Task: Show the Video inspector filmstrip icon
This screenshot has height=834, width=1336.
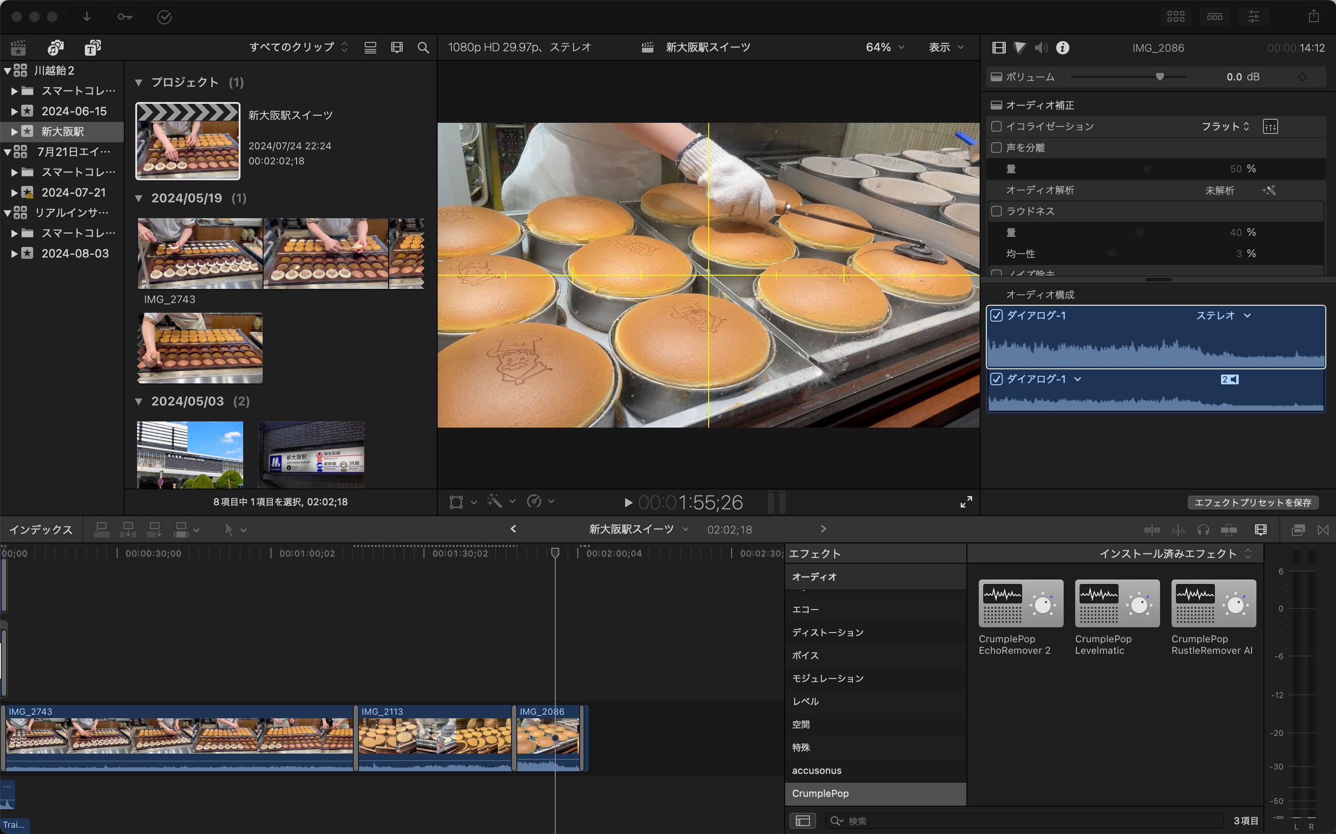Action: point(999,48)
